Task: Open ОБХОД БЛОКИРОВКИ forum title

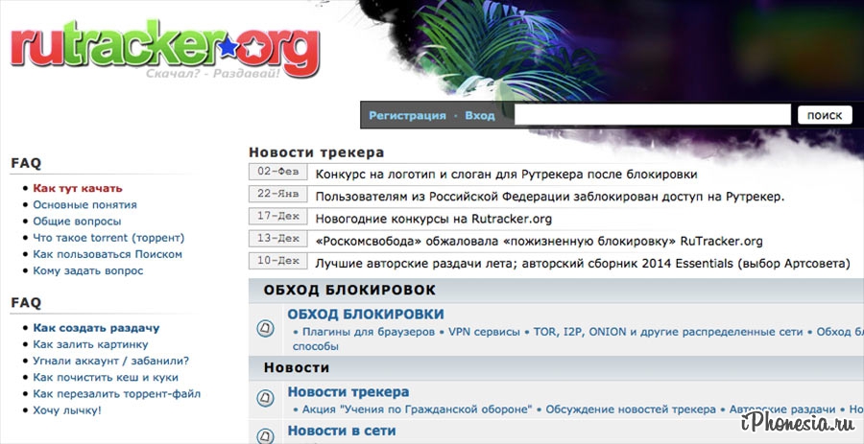Action: tap(366, 315)
